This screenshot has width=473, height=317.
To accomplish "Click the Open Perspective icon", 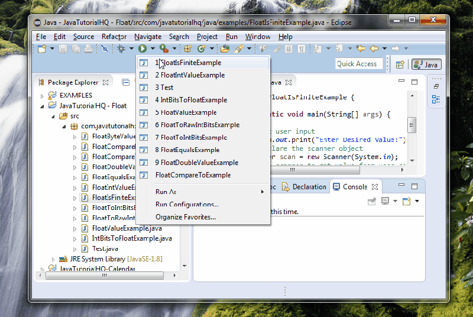I will click(400, 64).
